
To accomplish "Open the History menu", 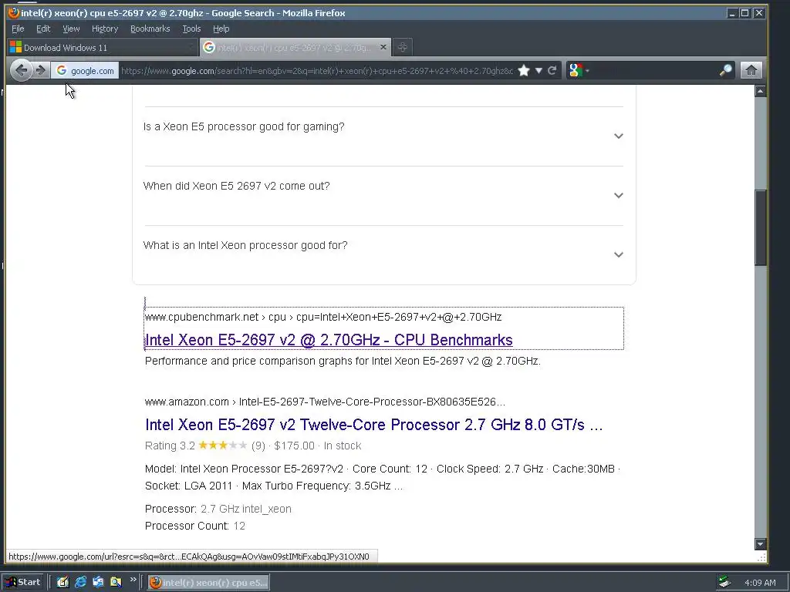I will pyautogui.click(x=105, y=29).
